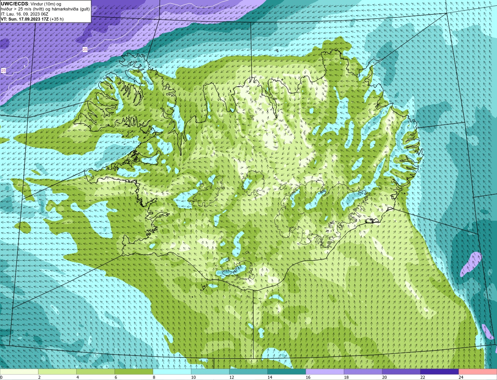
Task: Click the pink above-24 m/s legend swatch
Action: pyautogui.click(x=478, y=371)
